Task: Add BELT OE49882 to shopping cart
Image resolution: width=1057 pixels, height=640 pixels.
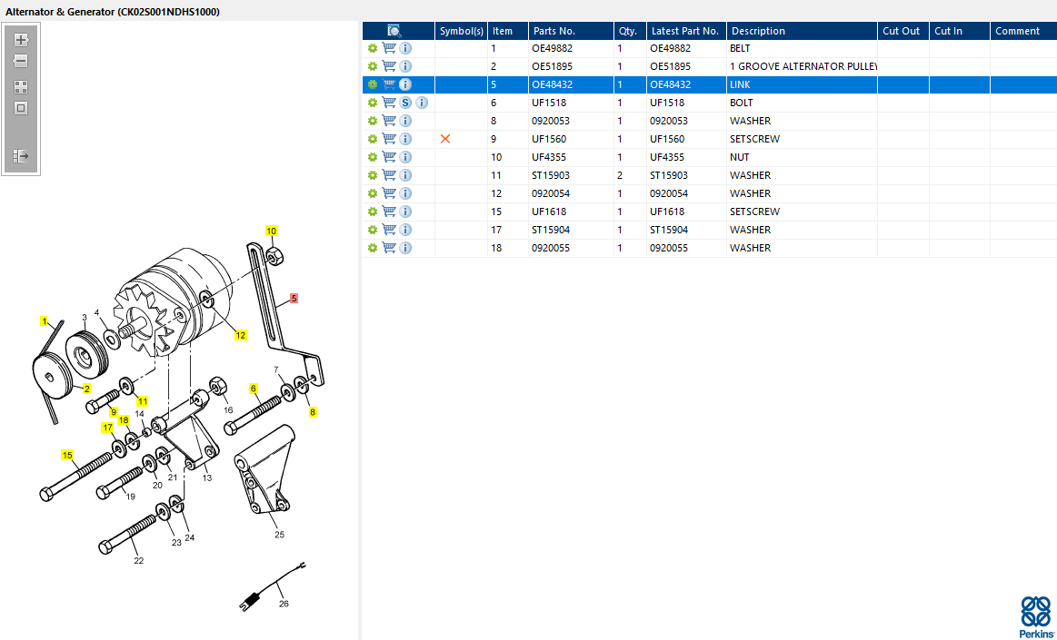Action: click(389, 48)
